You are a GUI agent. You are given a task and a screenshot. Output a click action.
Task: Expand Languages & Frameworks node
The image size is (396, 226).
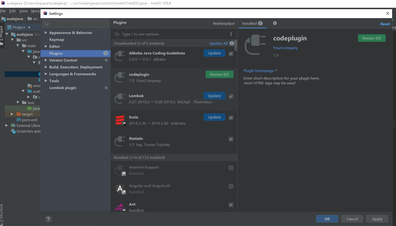pyautogui.click(x=46, y=74)
